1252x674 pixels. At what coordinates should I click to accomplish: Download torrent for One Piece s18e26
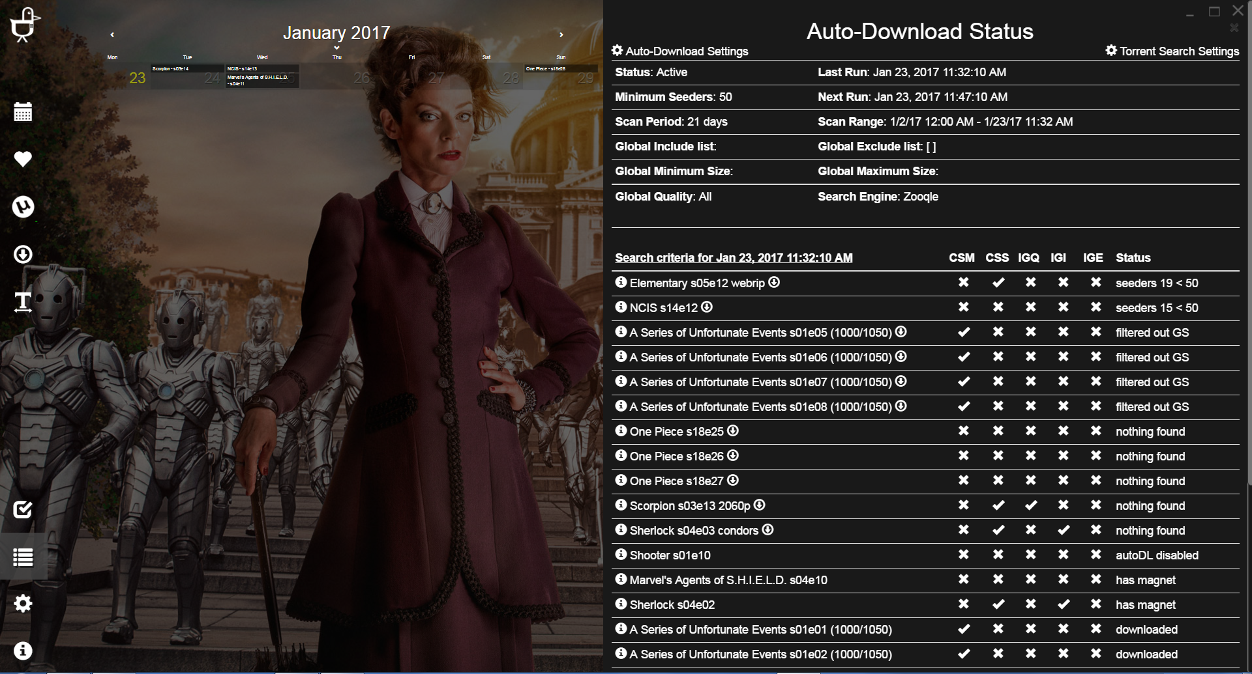click(733, 455)
